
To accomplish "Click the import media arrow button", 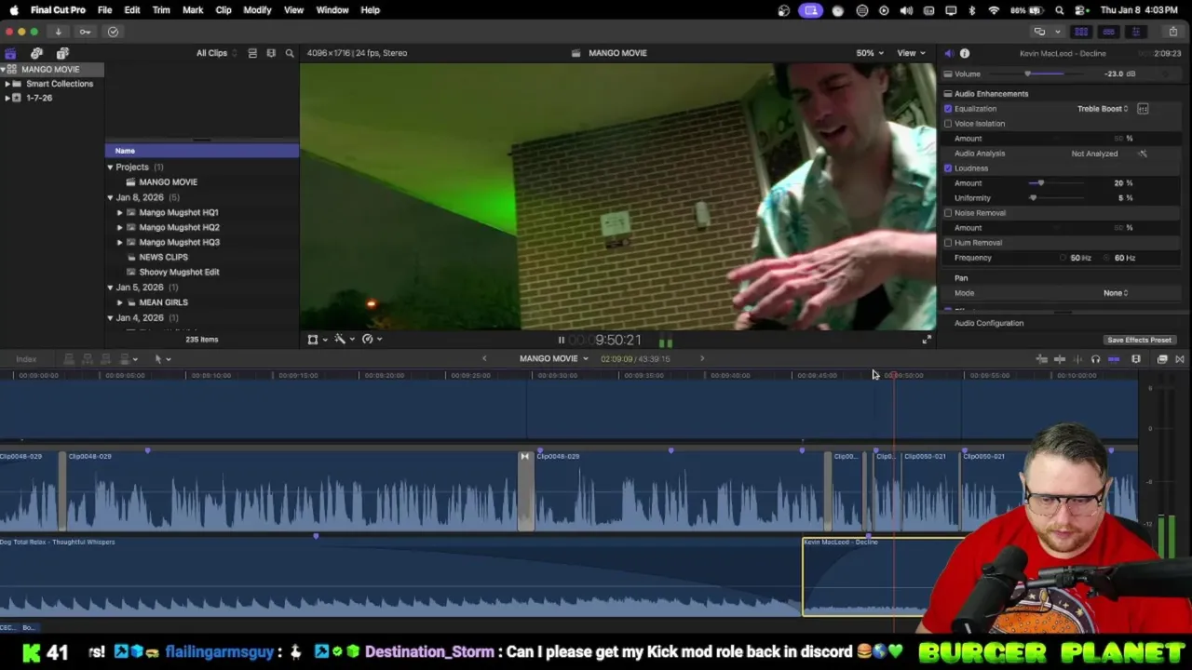I will pos(58,32).
